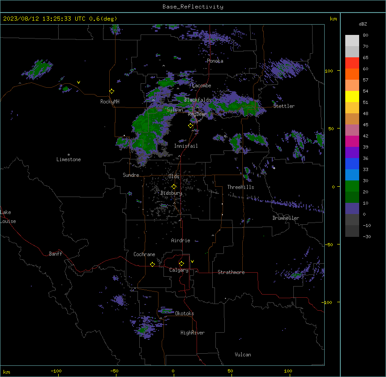Click the yellow marker between Olds and Didsbury
The height and width of the screenshot is (377, 386).
[x=174, y=187]
